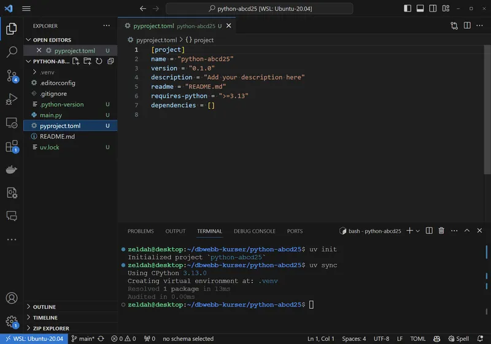Open the Manage settings gear
Screen dimensions: 491x344
(x=12, y=321)
